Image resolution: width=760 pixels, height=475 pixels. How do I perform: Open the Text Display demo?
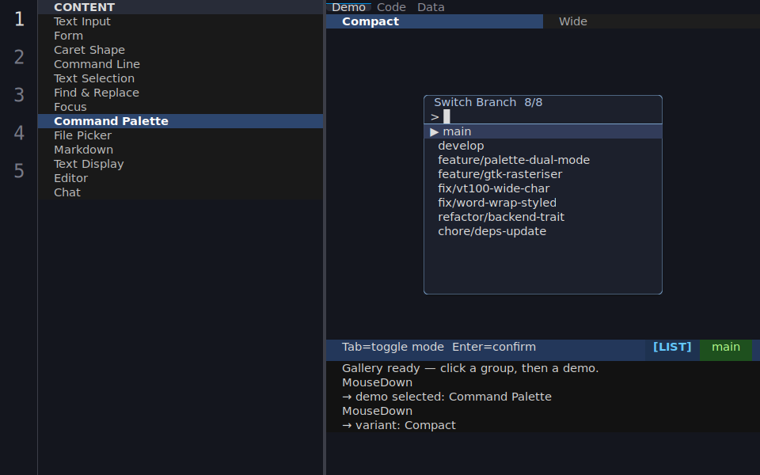(180, 164)
